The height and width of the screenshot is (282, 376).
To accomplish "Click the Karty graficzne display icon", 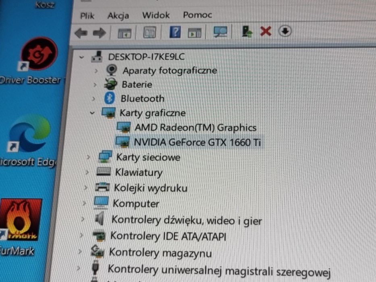I will [109, 112].
